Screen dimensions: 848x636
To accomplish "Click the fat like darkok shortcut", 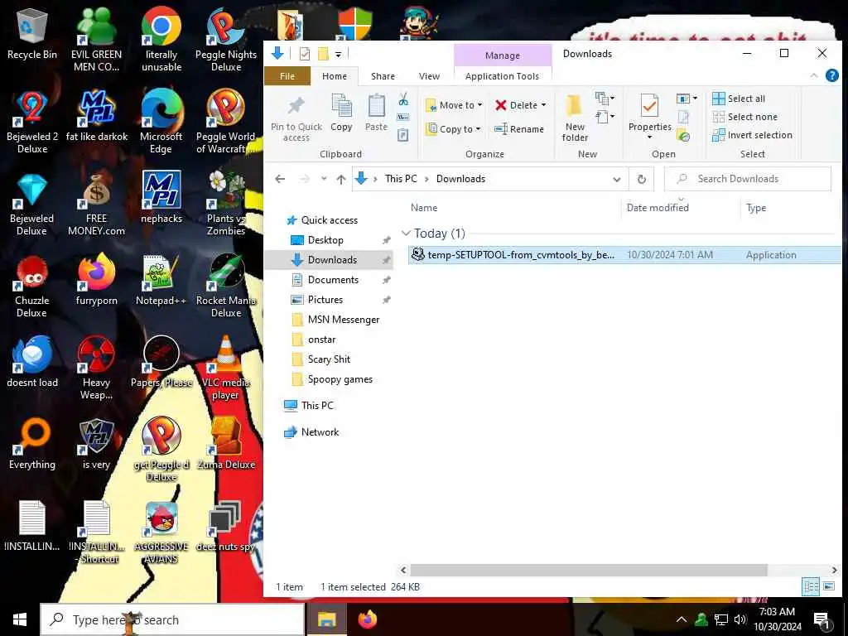I will (x=97, y=116).
